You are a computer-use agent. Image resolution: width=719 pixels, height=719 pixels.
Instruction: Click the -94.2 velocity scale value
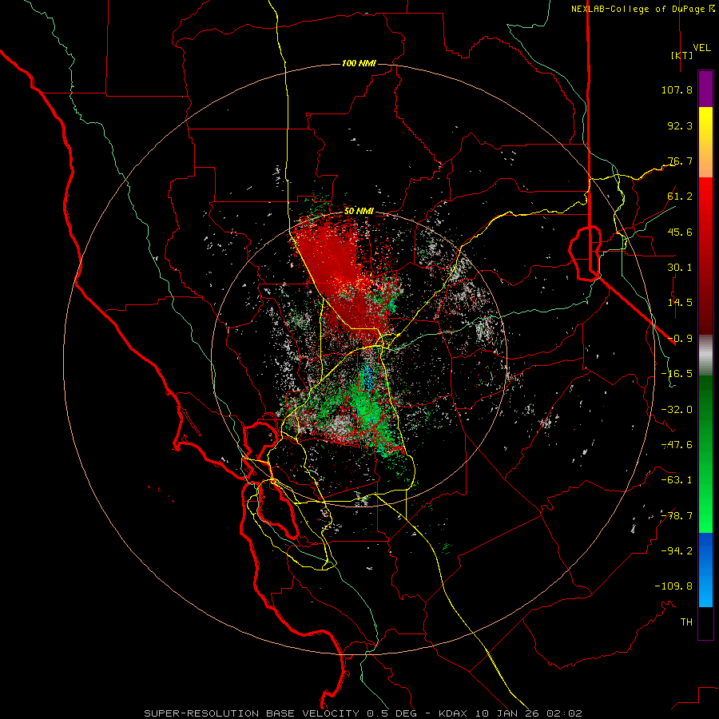point(677,550)
